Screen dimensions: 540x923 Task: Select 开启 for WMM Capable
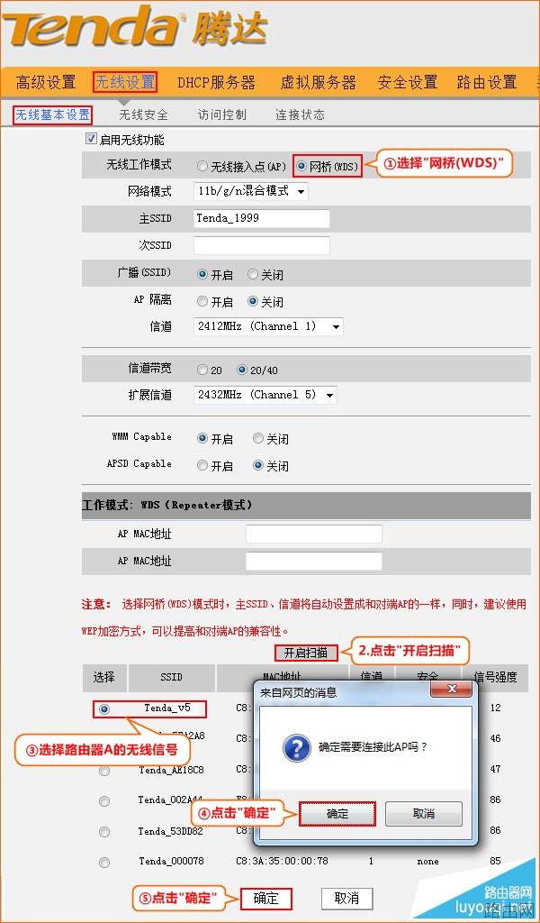(x=202, y=439)
